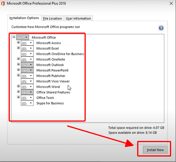Expand the Microsoft PowerPoint node

[18, 70]
